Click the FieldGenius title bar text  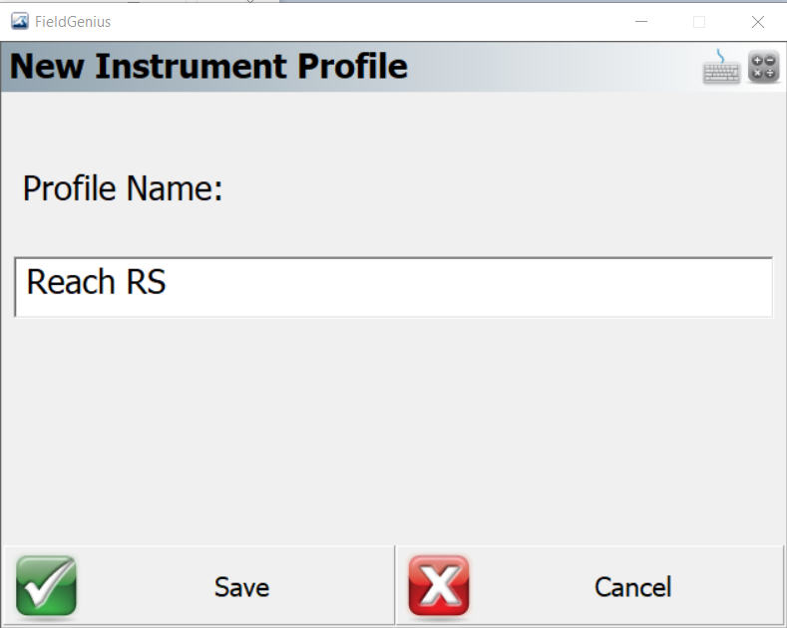pos(73,22)
